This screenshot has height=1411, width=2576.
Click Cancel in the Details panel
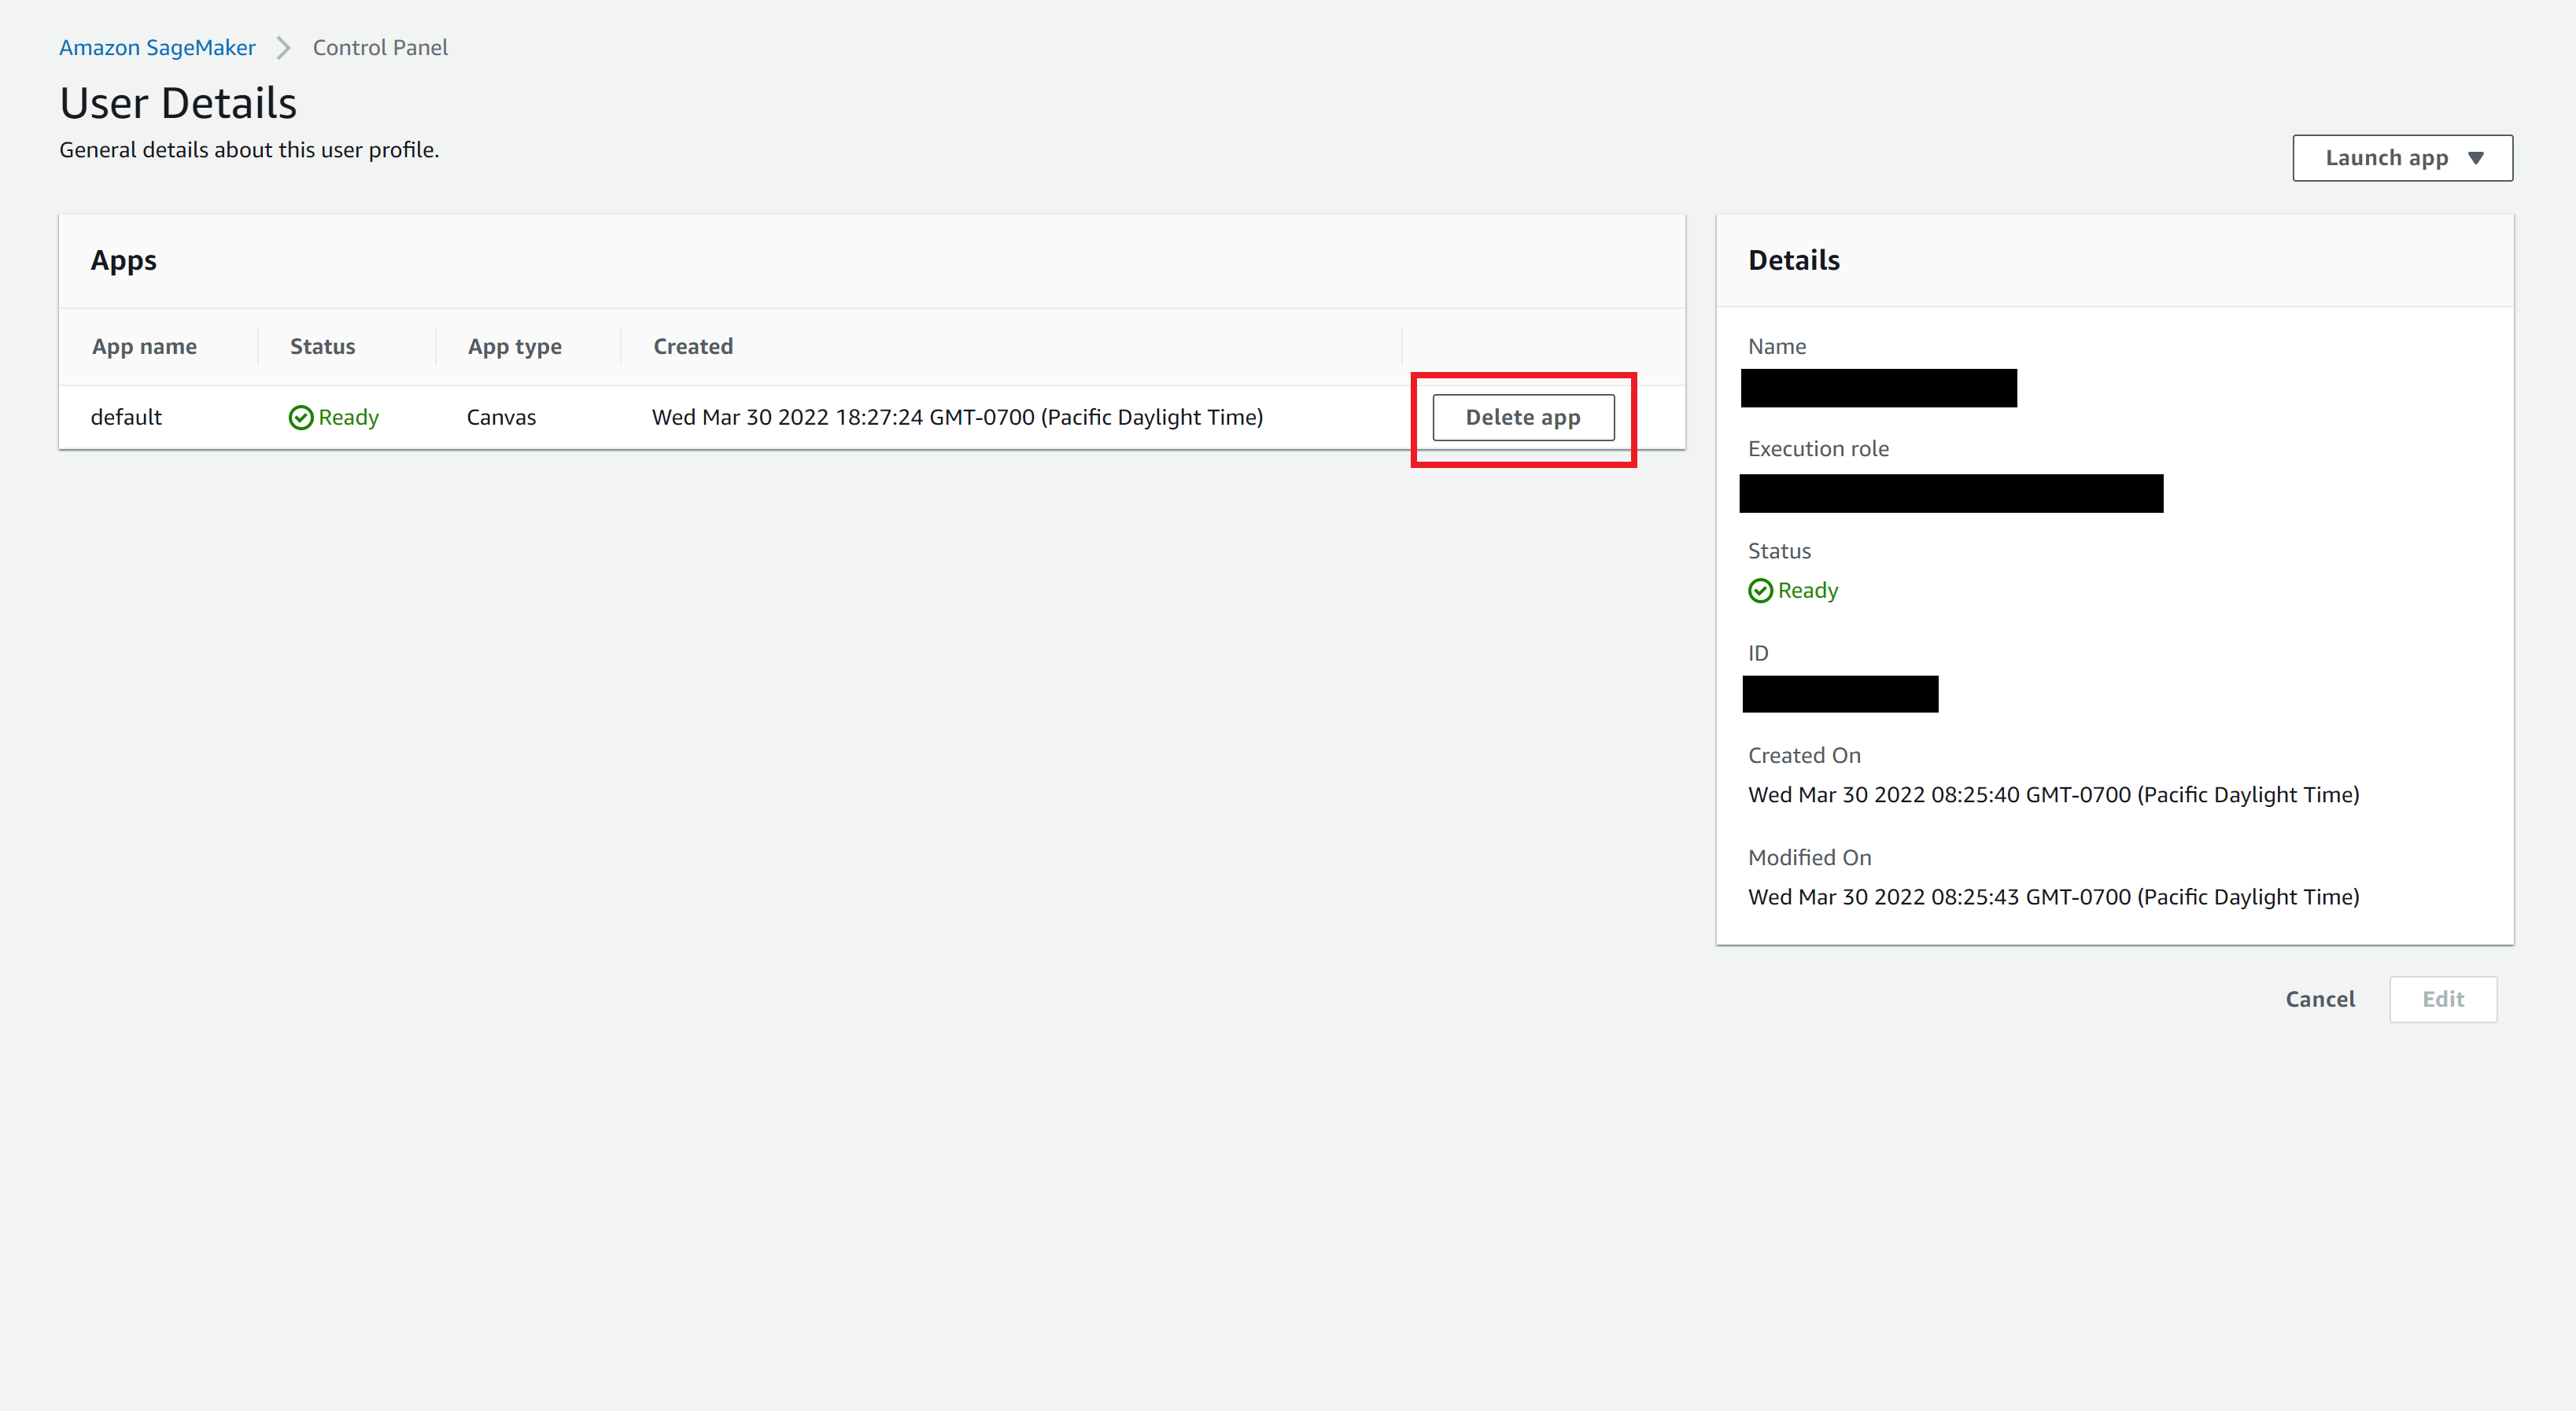(x=2320, y=997)
